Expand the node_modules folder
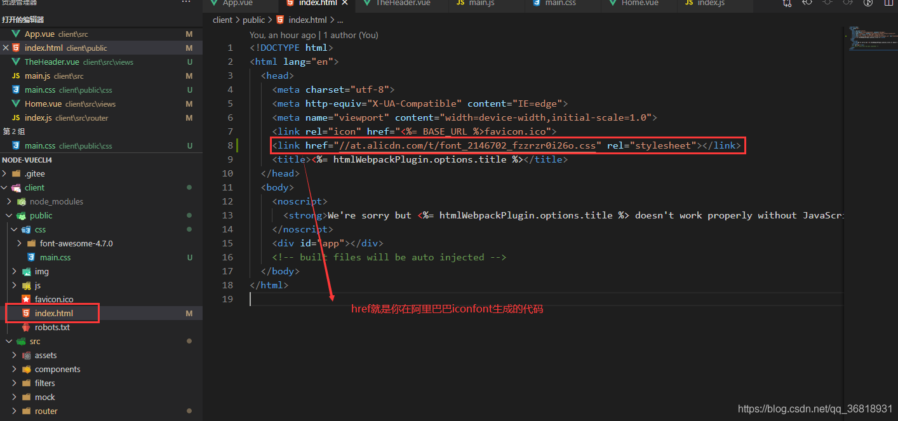This screenshot has height=421, width=898. 102,201
